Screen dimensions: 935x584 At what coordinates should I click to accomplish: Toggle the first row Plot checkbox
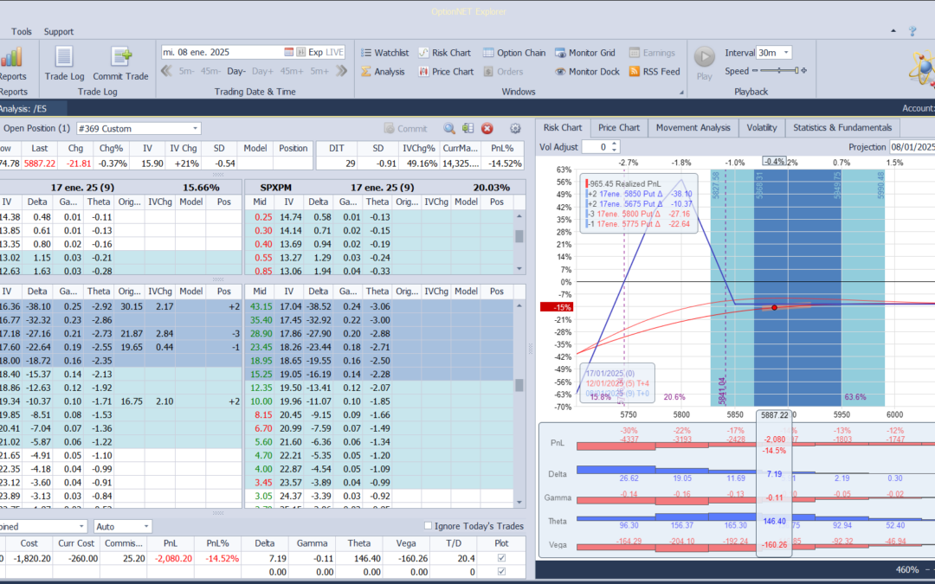pos(501,558)
